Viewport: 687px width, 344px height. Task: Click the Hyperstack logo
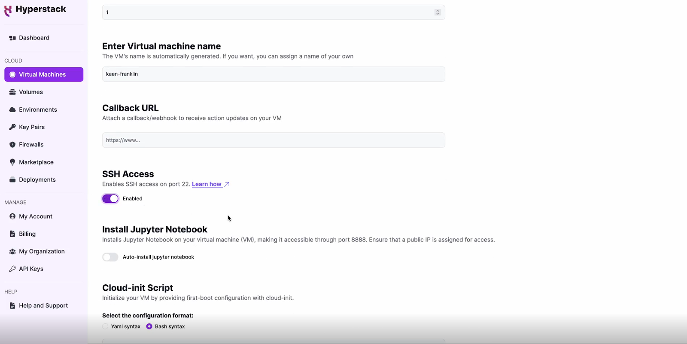[x=35, y=9]
